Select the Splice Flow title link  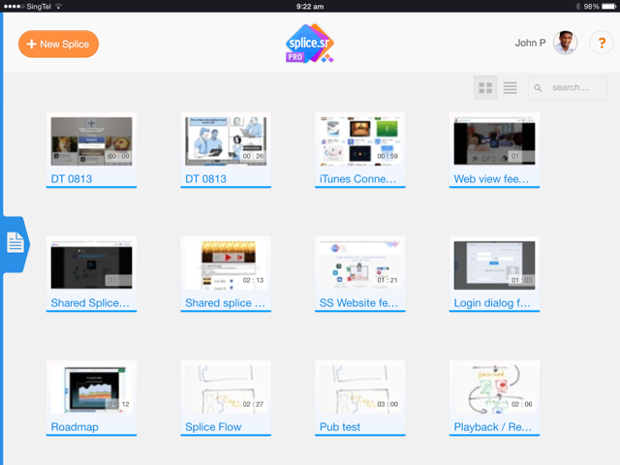(x=213, y=426)
